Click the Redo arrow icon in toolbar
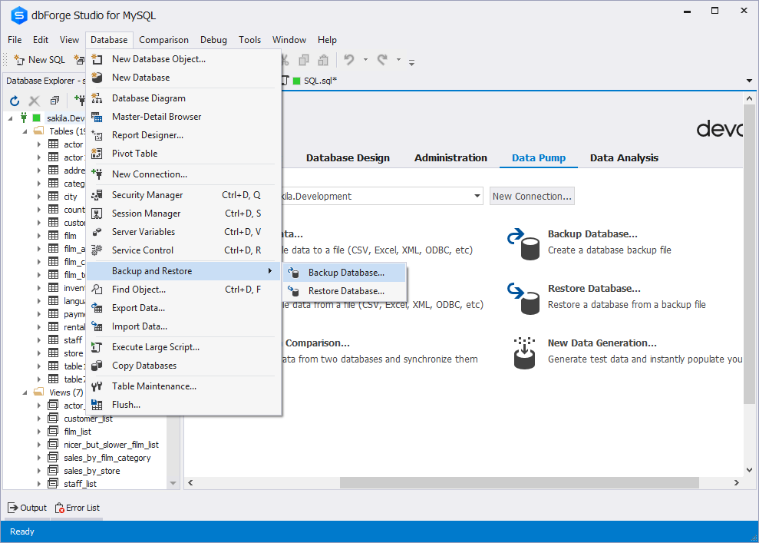759x543 pixels. click(382, 60)
